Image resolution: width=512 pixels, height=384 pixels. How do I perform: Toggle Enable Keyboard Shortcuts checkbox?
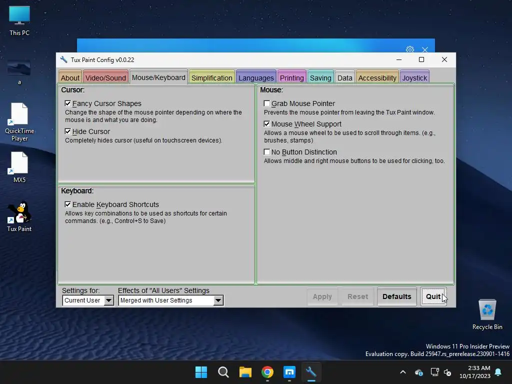[x=68, y=204]
